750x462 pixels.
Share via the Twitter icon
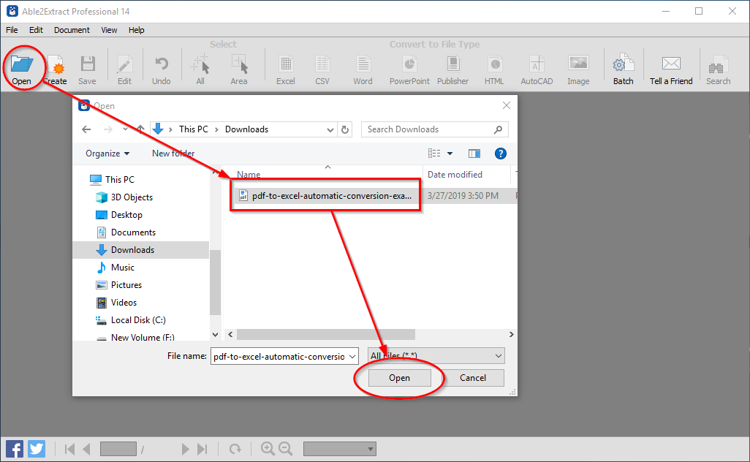36,448
